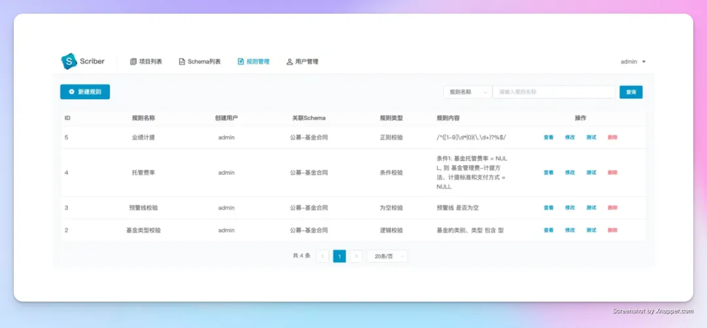The width and height of the screenshot is (707, 328).
Task: Focus the rule name search input
Action: pyautogui.click(x=554, y=91)
